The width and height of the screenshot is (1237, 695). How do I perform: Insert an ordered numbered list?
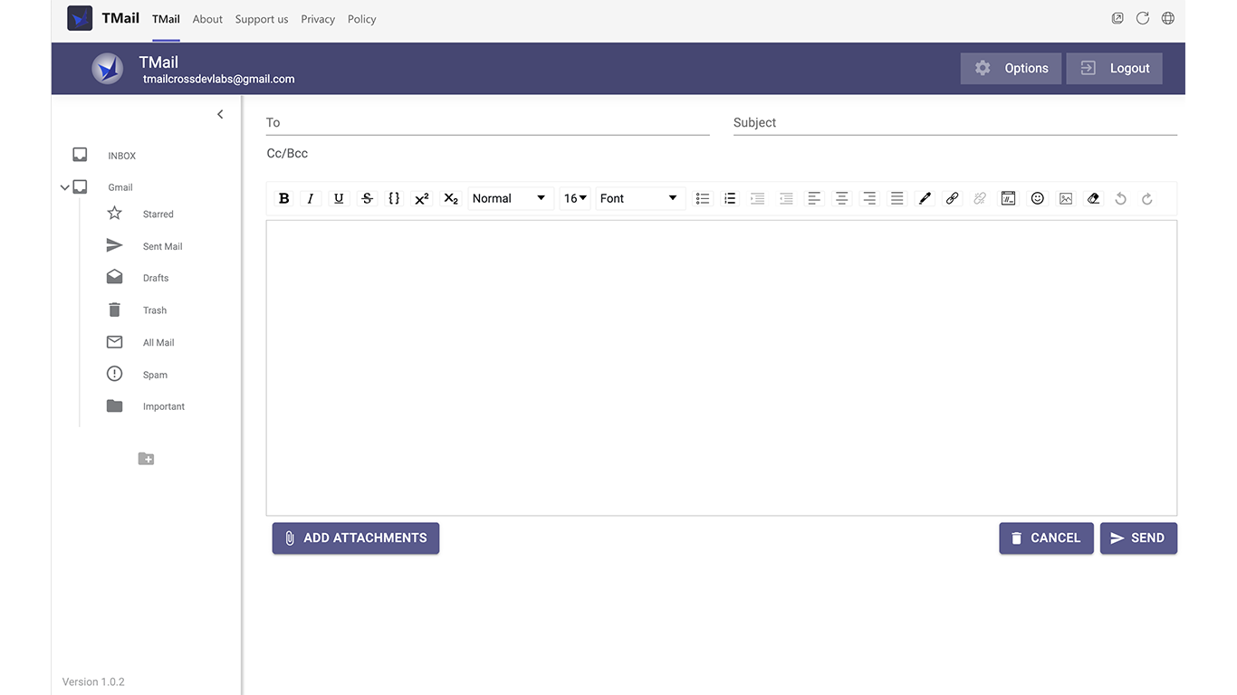point(730,198)
